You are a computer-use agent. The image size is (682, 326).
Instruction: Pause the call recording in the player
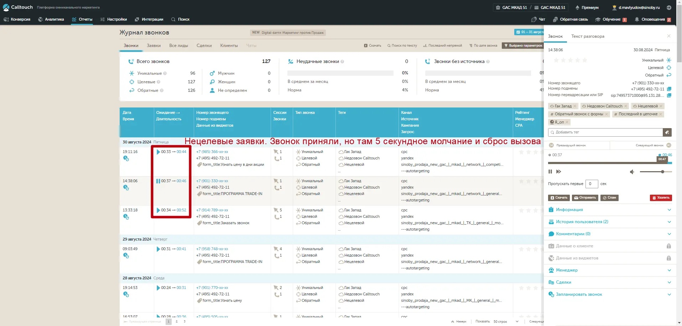click(x=550, y=172)
